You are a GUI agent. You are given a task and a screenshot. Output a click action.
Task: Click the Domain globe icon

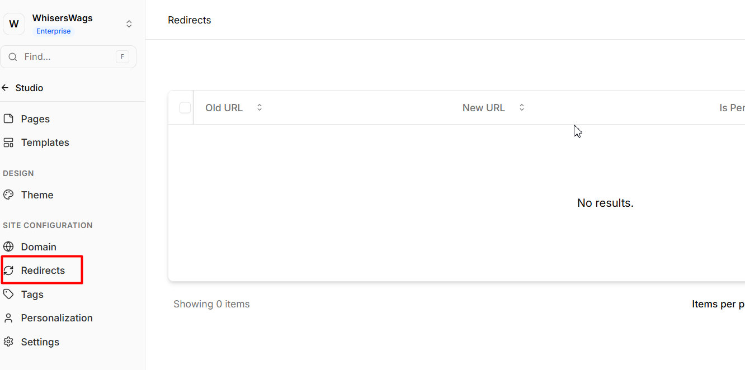(x=8, y=247)
